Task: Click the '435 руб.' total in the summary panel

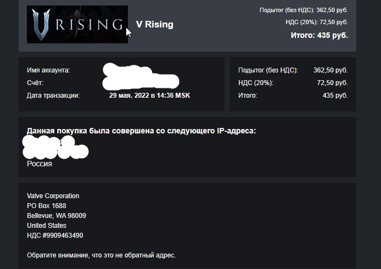Action: point(335,96)
